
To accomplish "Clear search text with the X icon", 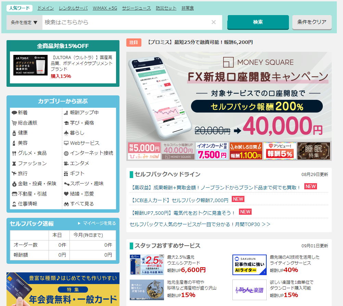I will (x=214, y=22).
